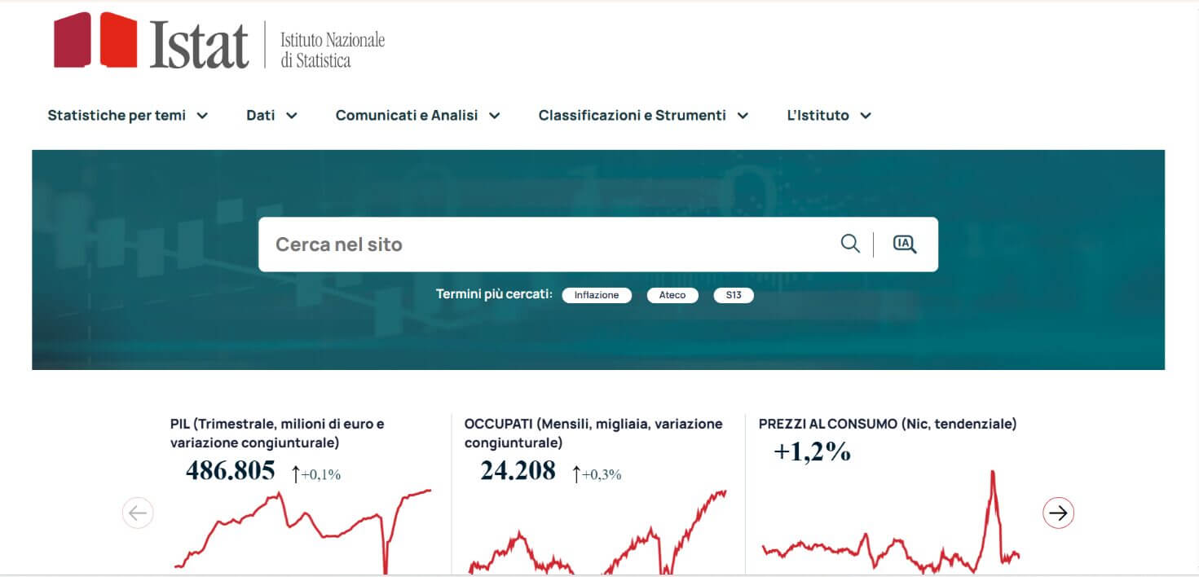Open the IA search assistant icon
The width and height of the screenshot is (1199, 577).
coord(905,243)
